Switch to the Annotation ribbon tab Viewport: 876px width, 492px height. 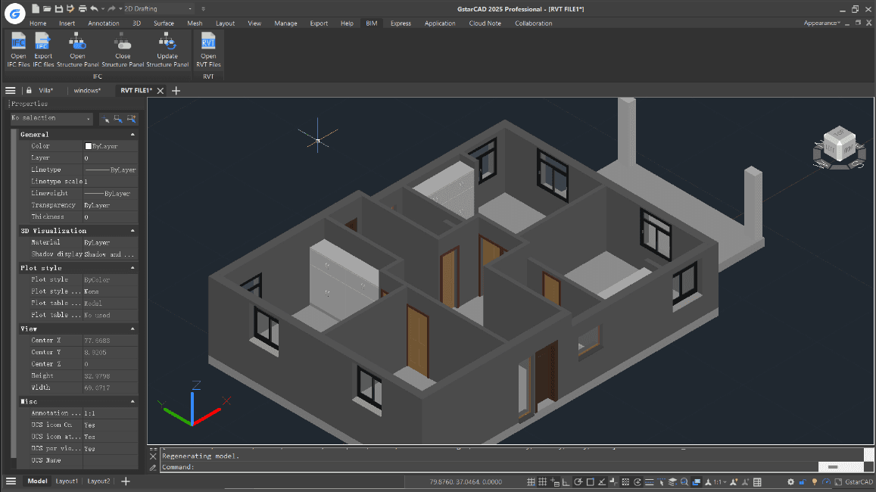click(103, 23)
